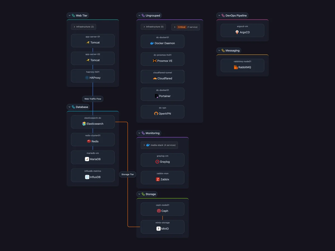Collapse the Web Tier group
This screenshot has height=251, width=335.
(x=70, y=16)
